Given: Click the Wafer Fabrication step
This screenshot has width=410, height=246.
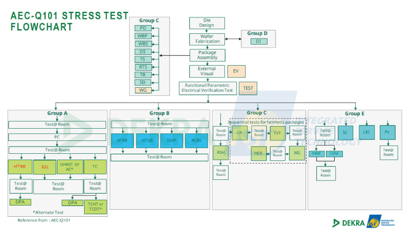Looking at the screenshot, I should tap(207, 38).
